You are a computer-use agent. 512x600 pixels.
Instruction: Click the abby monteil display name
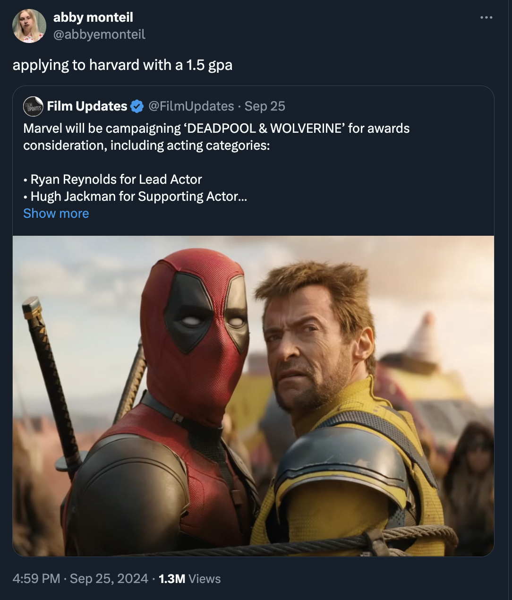click(x=93, y=17)
